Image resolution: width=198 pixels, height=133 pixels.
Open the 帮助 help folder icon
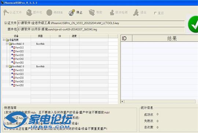(92, 12)
